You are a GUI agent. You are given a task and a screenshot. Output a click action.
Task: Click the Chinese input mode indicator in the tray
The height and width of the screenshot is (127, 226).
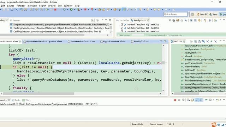click(219, 125)
